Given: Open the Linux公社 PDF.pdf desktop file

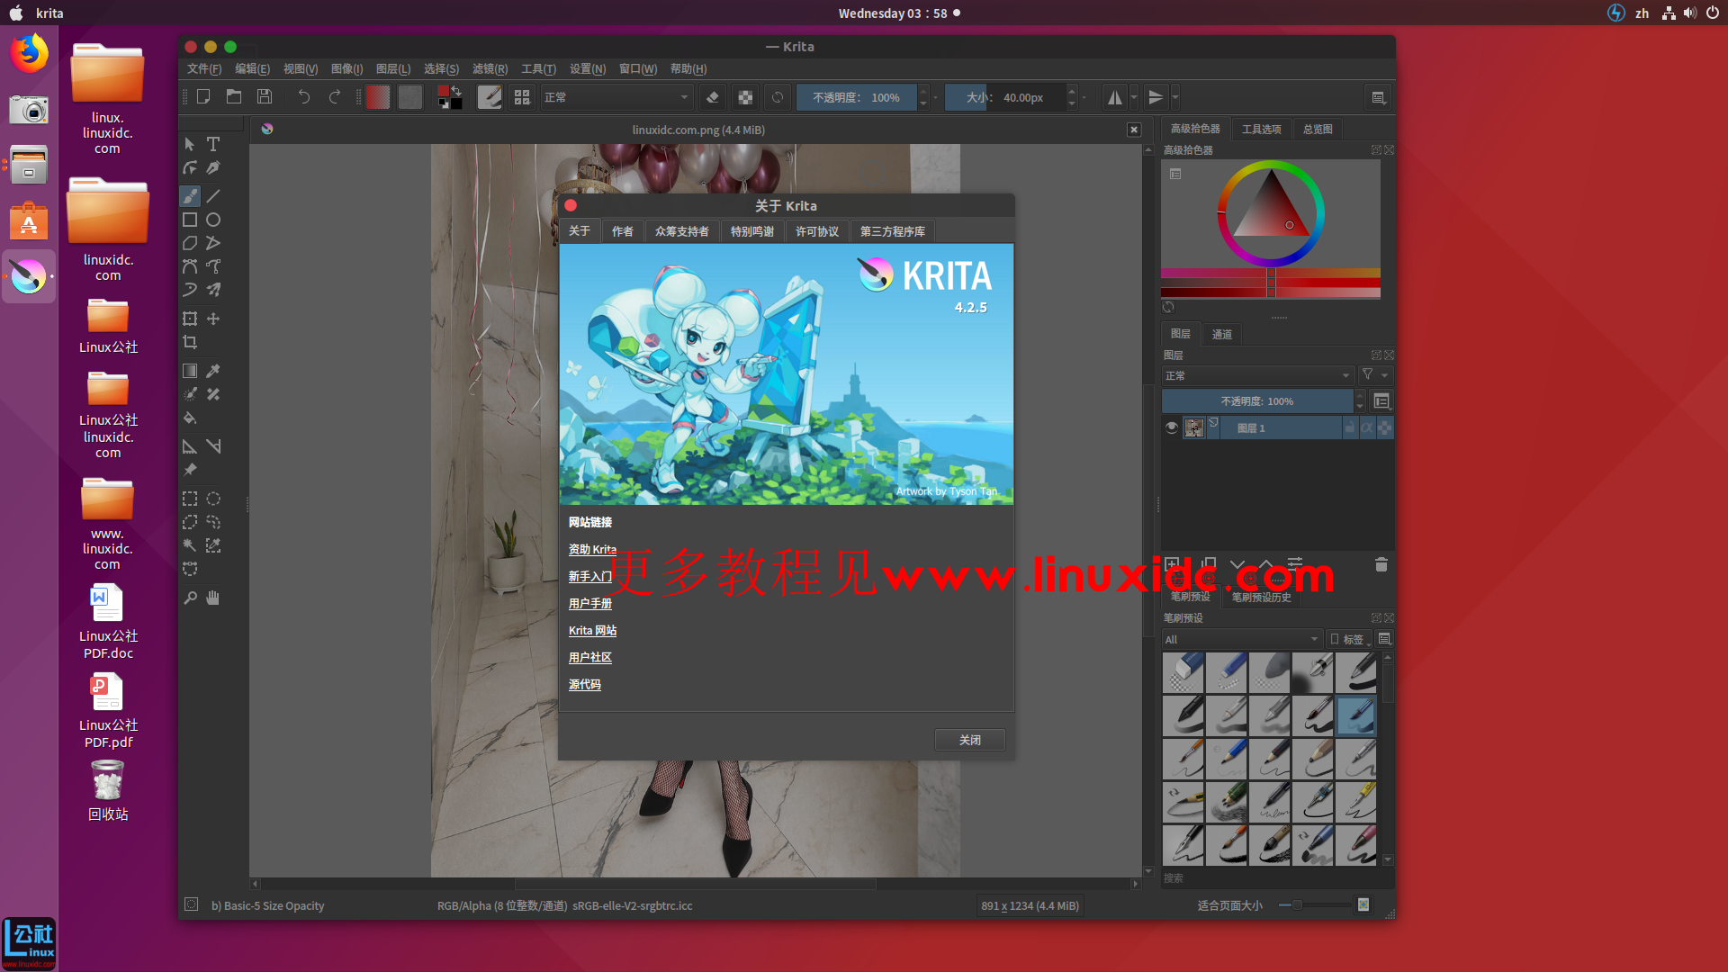Looking at the screenshot, I should pyautogui.click(x=108, y=711).
